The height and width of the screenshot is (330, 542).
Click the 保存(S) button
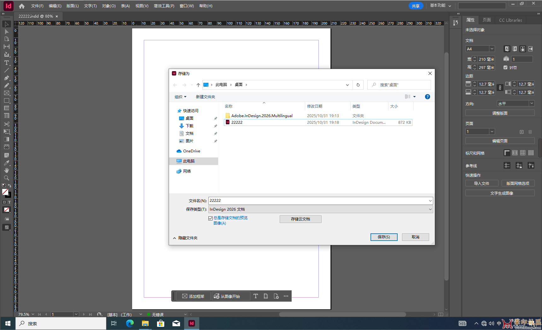pos(384,237)
